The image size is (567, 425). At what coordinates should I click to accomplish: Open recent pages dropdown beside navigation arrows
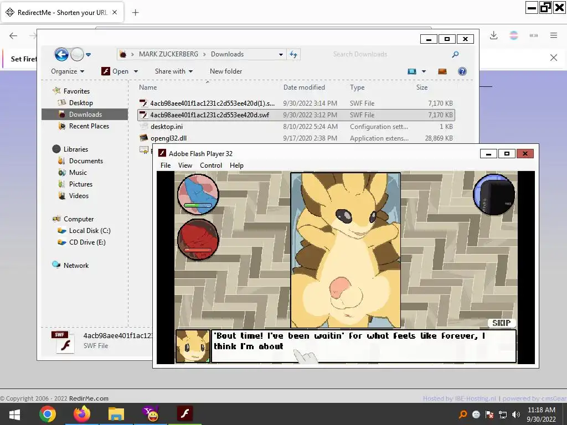[x=88, y=55]
